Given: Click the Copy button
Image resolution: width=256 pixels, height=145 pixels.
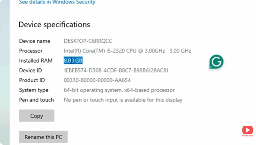Looking at the screenshot, I should click(x=36, y=115).
